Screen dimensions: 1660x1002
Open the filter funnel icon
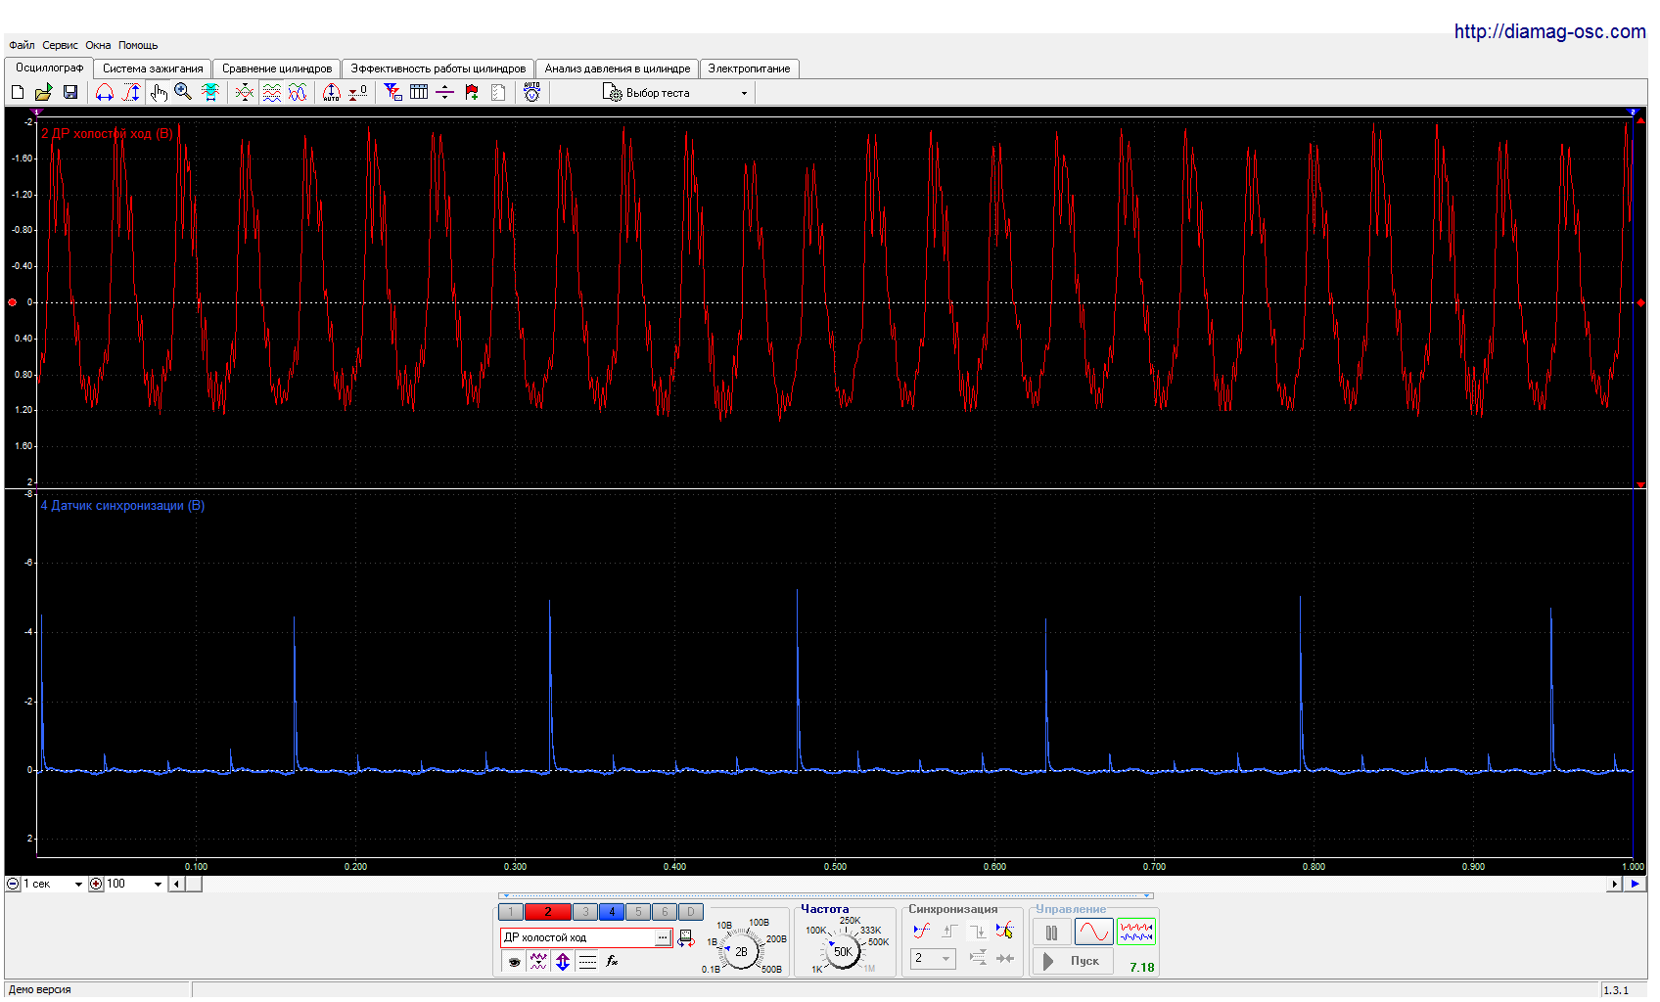coord(392,92)
